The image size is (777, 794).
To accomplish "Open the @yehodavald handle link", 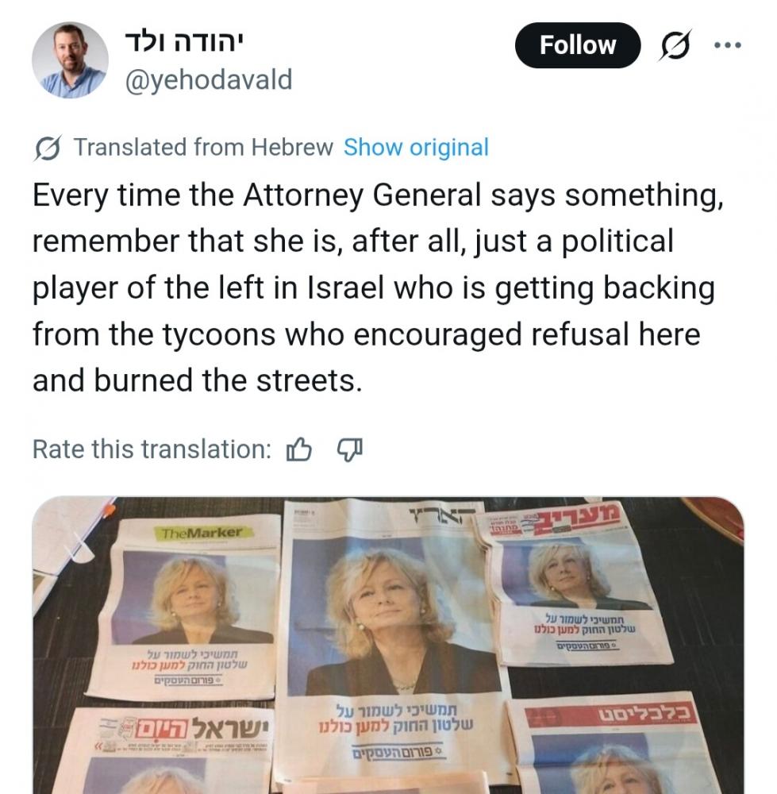I will tap(209, 79).
